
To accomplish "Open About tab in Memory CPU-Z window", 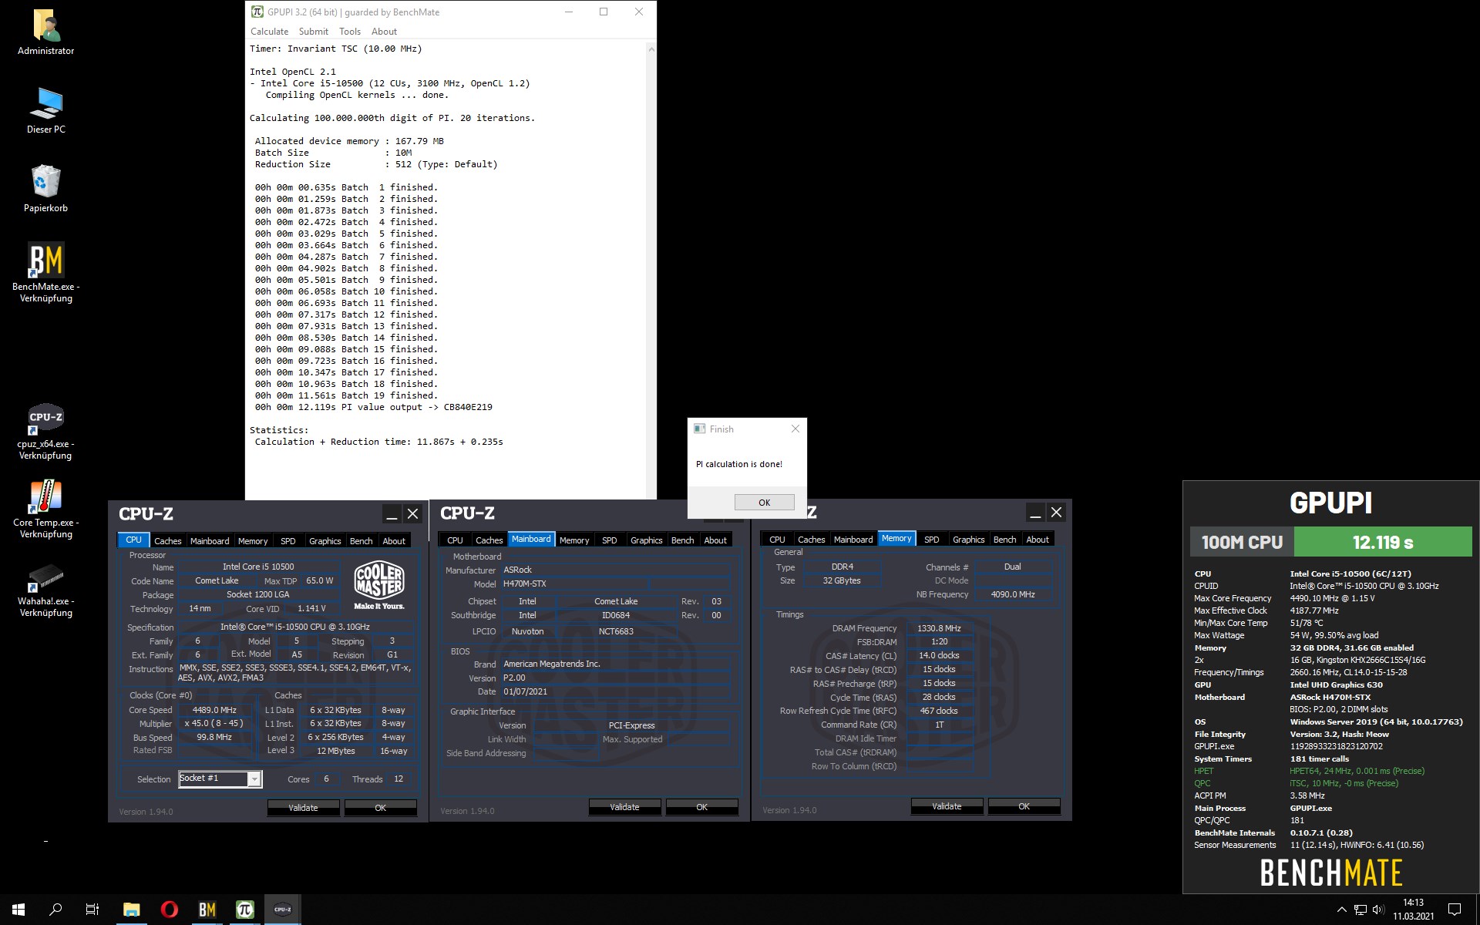I will pos(1037,540).
